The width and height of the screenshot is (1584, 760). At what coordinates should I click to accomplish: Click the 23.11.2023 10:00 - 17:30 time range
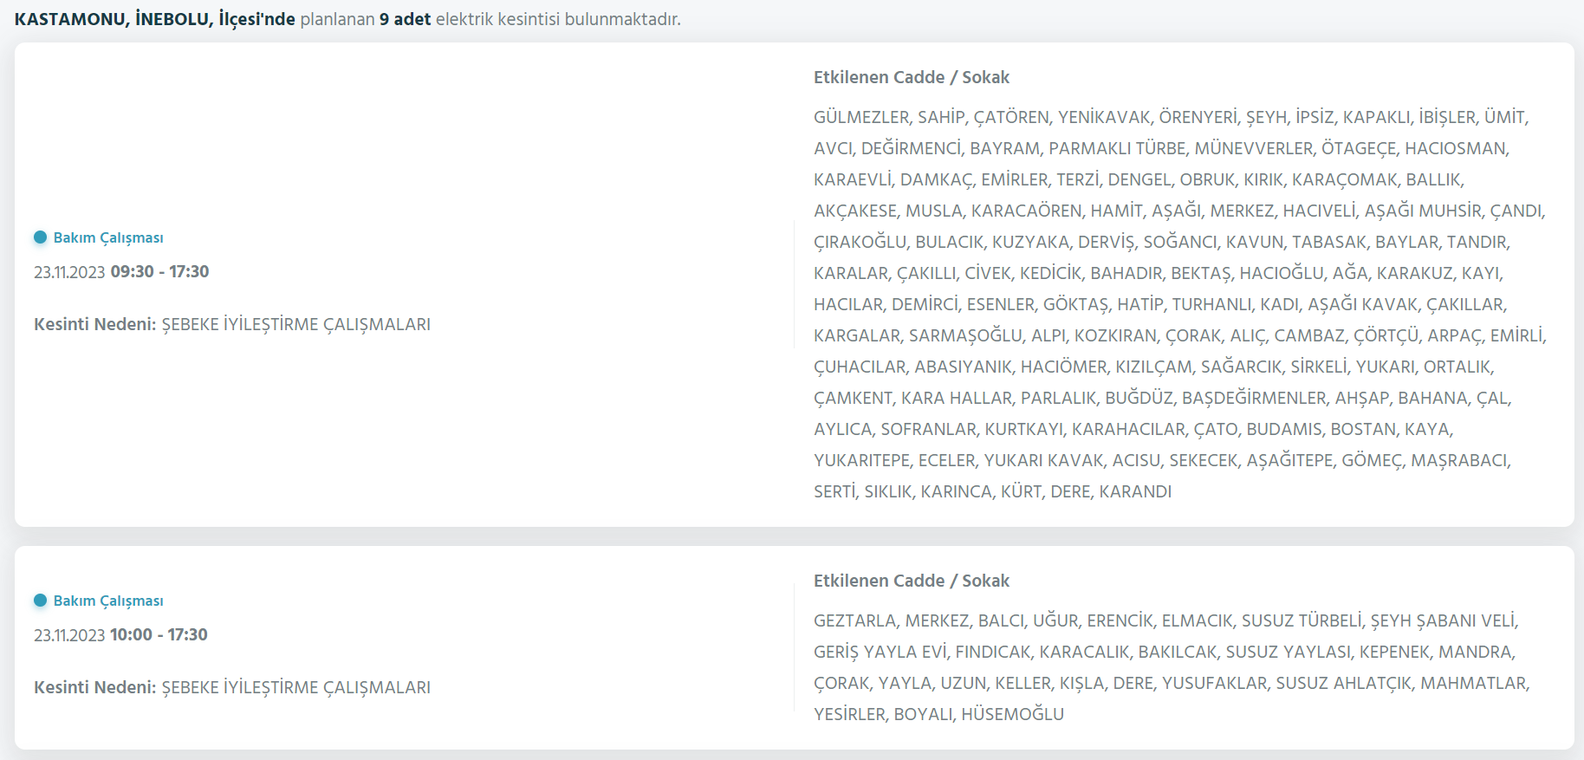(x=120, y=634)
